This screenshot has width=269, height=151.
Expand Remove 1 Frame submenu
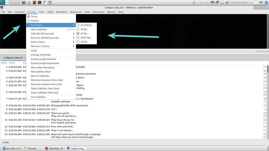pyautogui.click(x=51, y=46)
